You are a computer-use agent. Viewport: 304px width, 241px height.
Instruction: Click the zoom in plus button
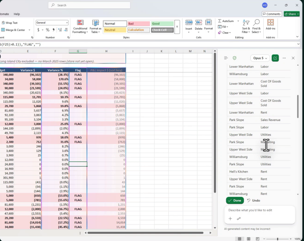pyautogui.click(x=290, y=239)
